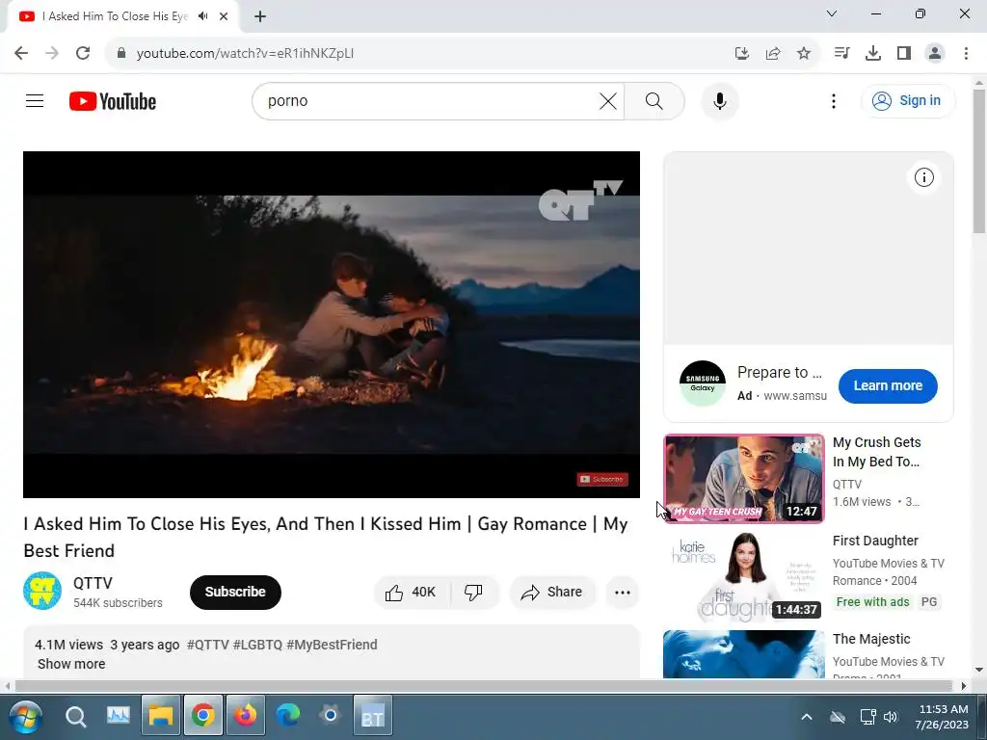Image resolution: width=987 pixels, height=740 pixels.
Task: Sign in to YouTube
Action: tap(907, 100)
